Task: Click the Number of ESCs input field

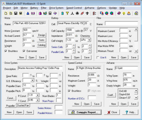Action: (x=92, y=98)
